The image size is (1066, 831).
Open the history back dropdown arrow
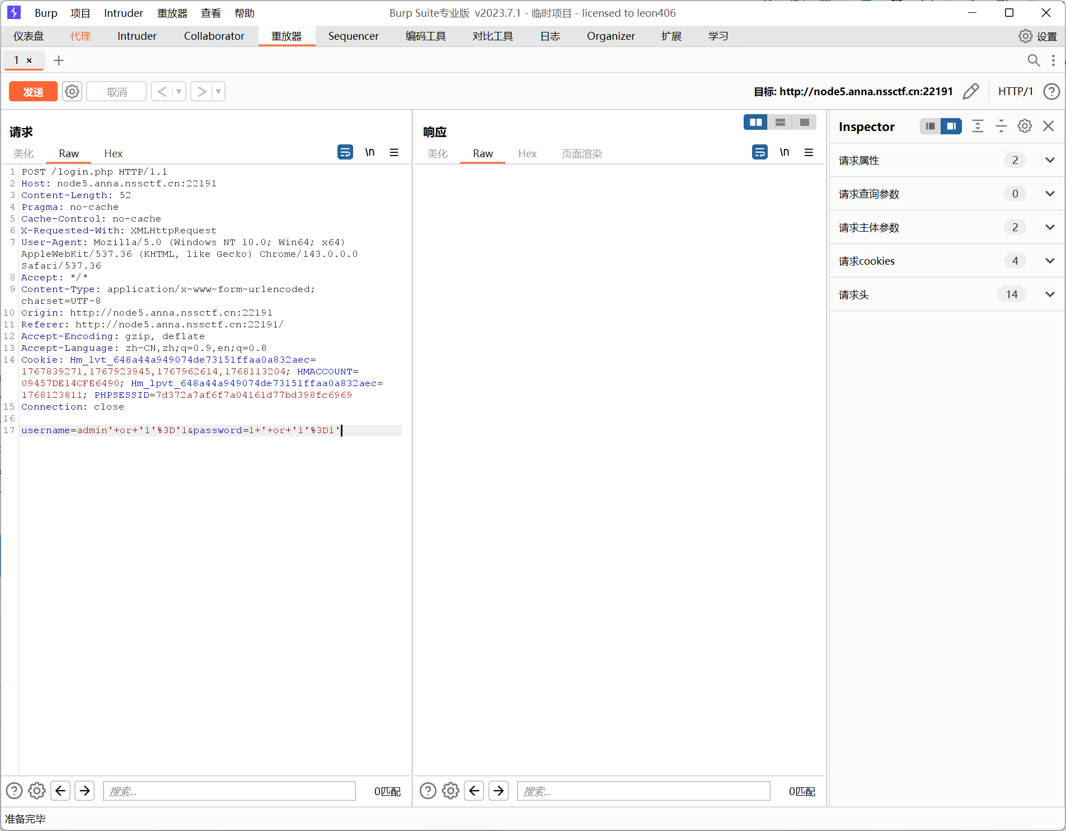[x=179, y=91]
